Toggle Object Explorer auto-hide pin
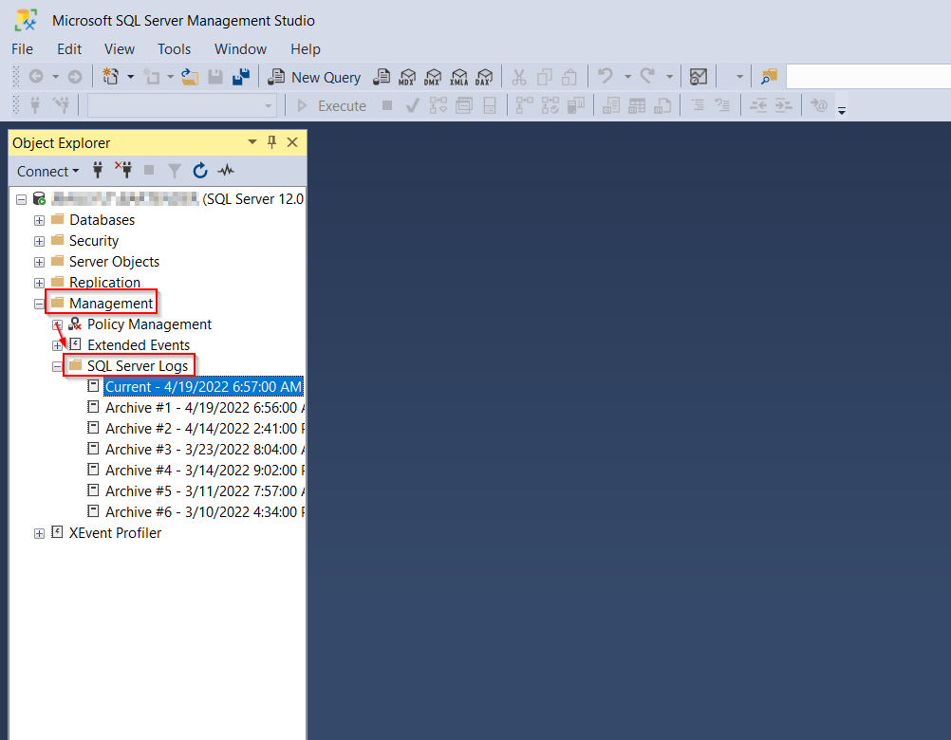Viewport: 951px width, 740px height. [271, 141]
